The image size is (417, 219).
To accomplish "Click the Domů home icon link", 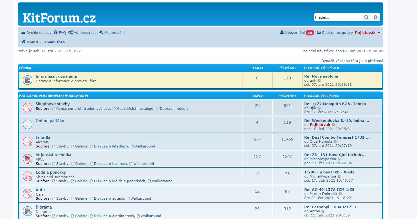I will click(x=30, y=42).
